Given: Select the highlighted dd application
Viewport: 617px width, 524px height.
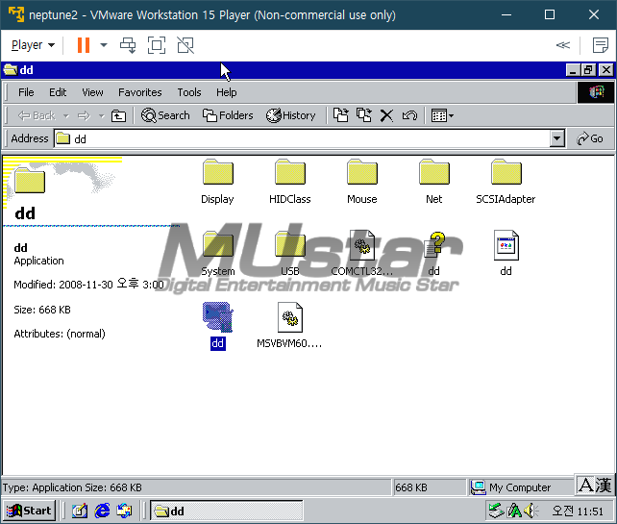Looking at the screenshot, I should [x=217, y=326].
